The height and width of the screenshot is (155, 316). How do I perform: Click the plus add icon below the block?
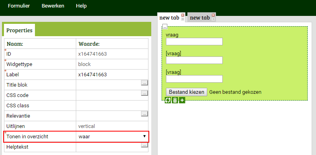(x=182, y=100)
